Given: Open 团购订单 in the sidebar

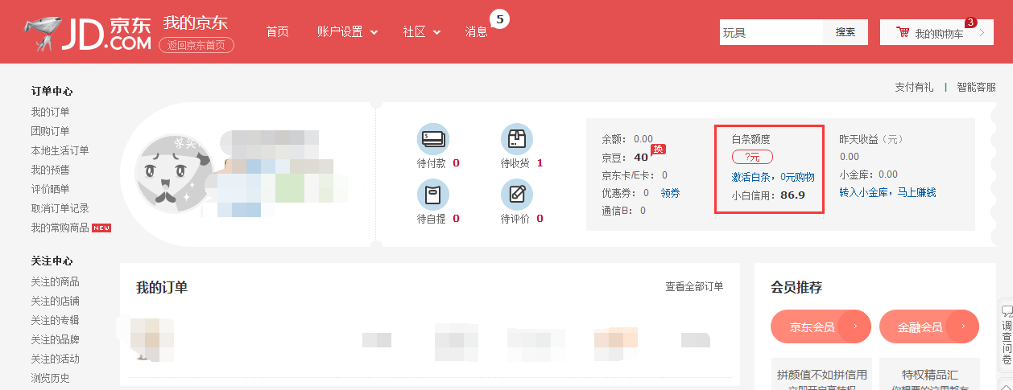Looking at the screenshot, I should [x=50, y=131].
